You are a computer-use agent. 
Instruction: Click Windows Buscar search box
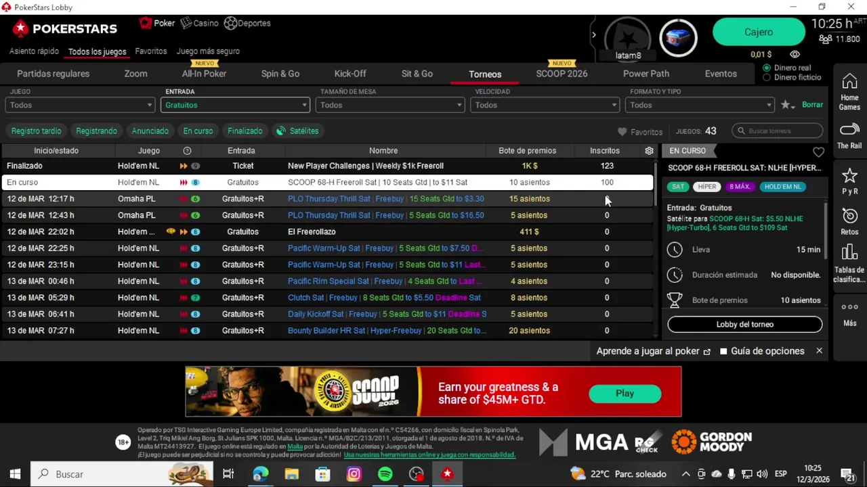pyautogui.click(x=122, y=474)
